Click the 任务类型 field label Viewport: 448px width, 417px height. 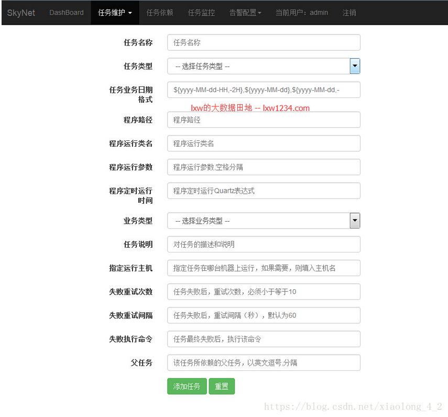pyautogui.click(x=138, y=66)
